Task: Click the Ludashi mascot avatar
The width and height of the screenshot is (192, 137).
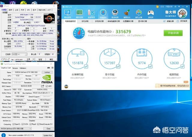Action: 182,13
